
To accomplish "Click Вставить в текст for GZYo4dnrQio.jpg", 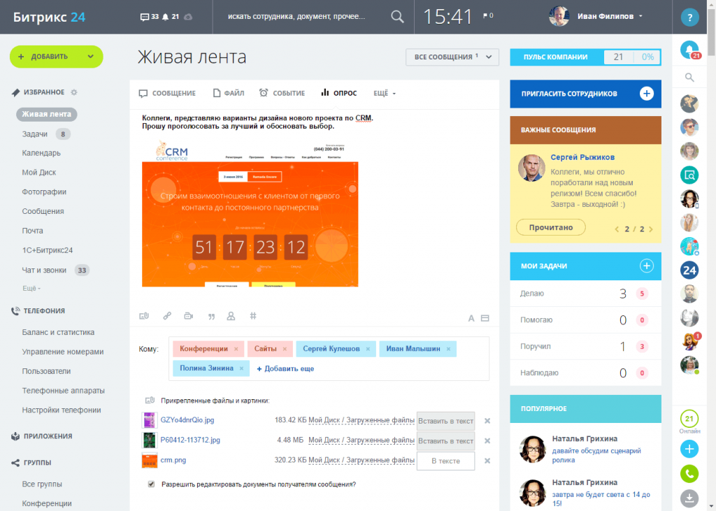I will (445, 421).
